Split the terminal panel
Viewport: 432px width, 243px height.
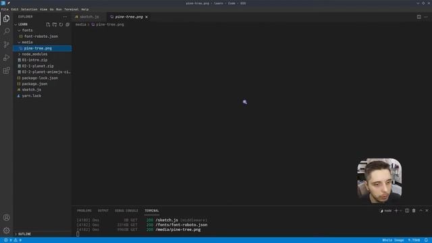[x=407, y=211]
